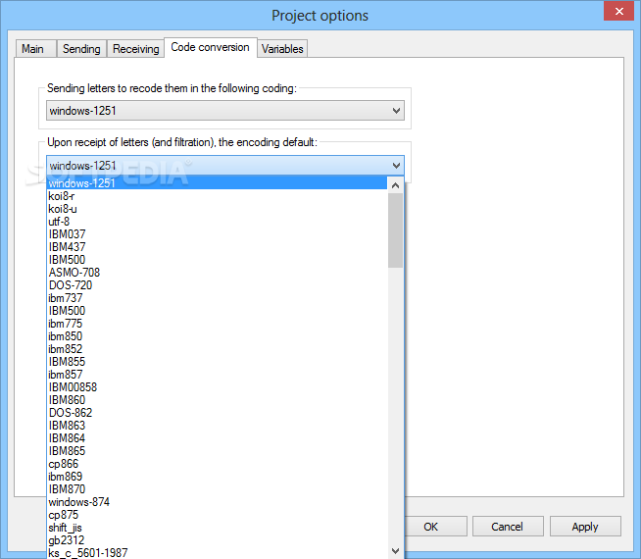Pick IBM855 from the list
The width and height of the screenshot is (641, 559).
pos(217,362)
